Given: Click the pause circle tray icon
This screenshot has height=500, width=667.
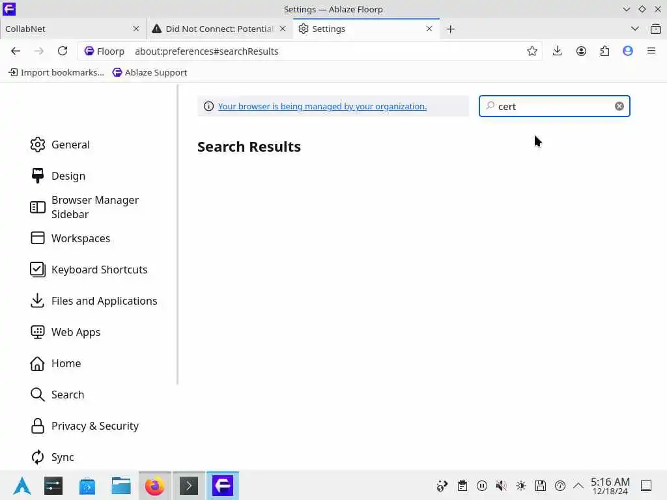Looking at the screenshot, I should click(482, 486).
